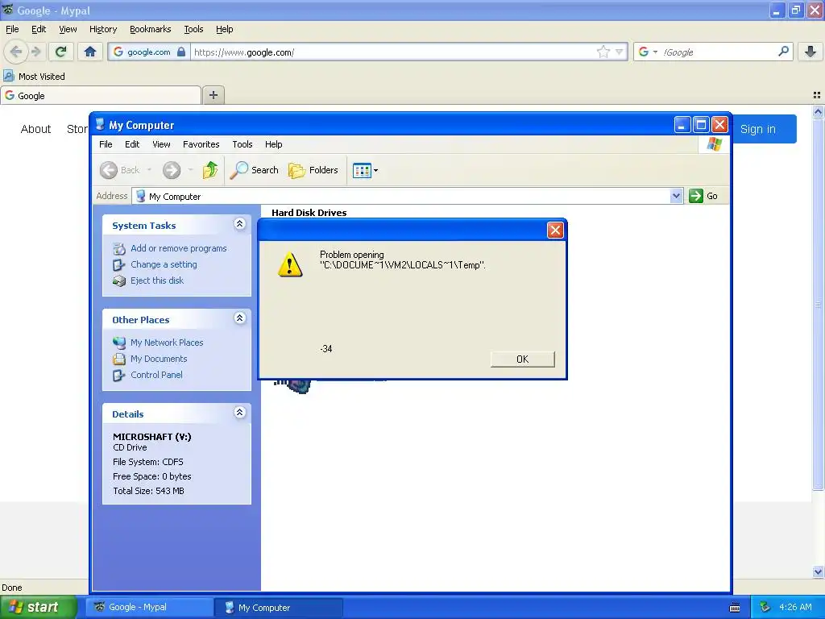
Task: List all tabs button in Mypal
Action: [x=817, y=95]
